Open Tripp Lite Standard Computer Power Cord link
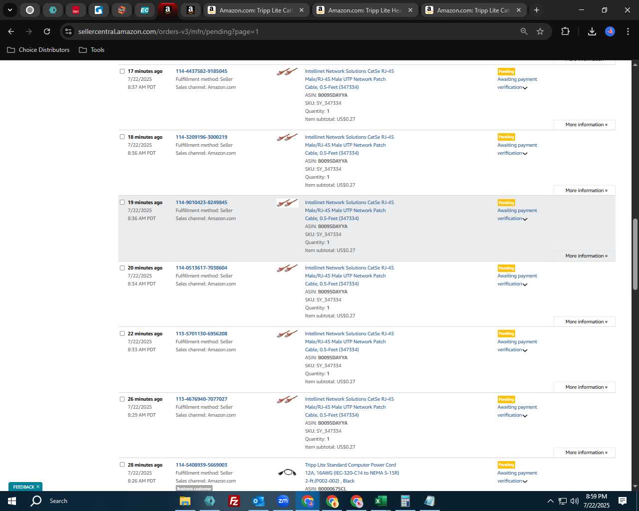This screenshot has width=639, height=511. [x=352, y=473]
